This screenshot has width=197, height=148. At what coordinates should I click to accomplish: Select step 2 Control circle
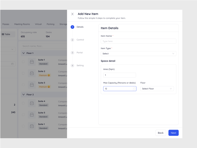[x=72, y=40]
